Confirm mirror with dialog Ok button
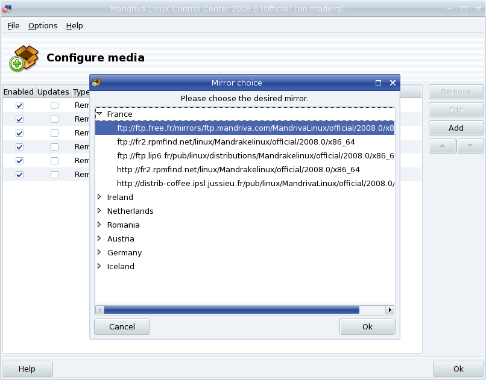The height and width of the screenshot is (380, 486). coord(367,327)
